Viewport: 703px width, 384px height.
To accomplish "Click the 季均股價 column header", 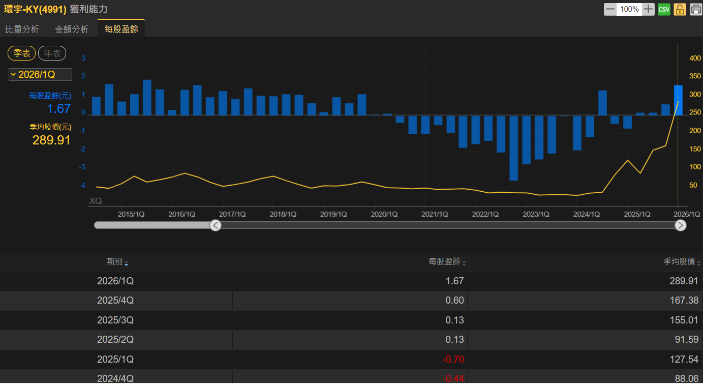I will [680, 262].
